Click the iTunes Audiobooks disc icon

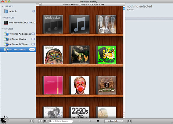coord(6,34)
